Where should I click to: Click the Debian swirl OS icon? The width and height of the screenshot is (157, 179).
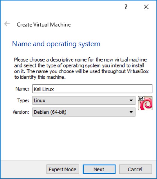pyautogui.click(x=145, y=103)
